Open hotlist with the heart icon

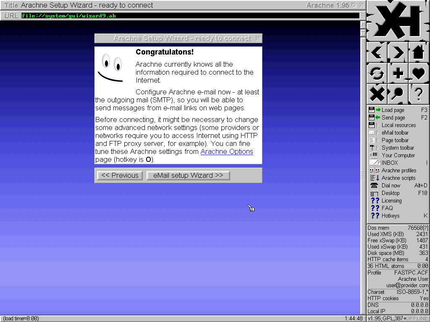point(419,73)
